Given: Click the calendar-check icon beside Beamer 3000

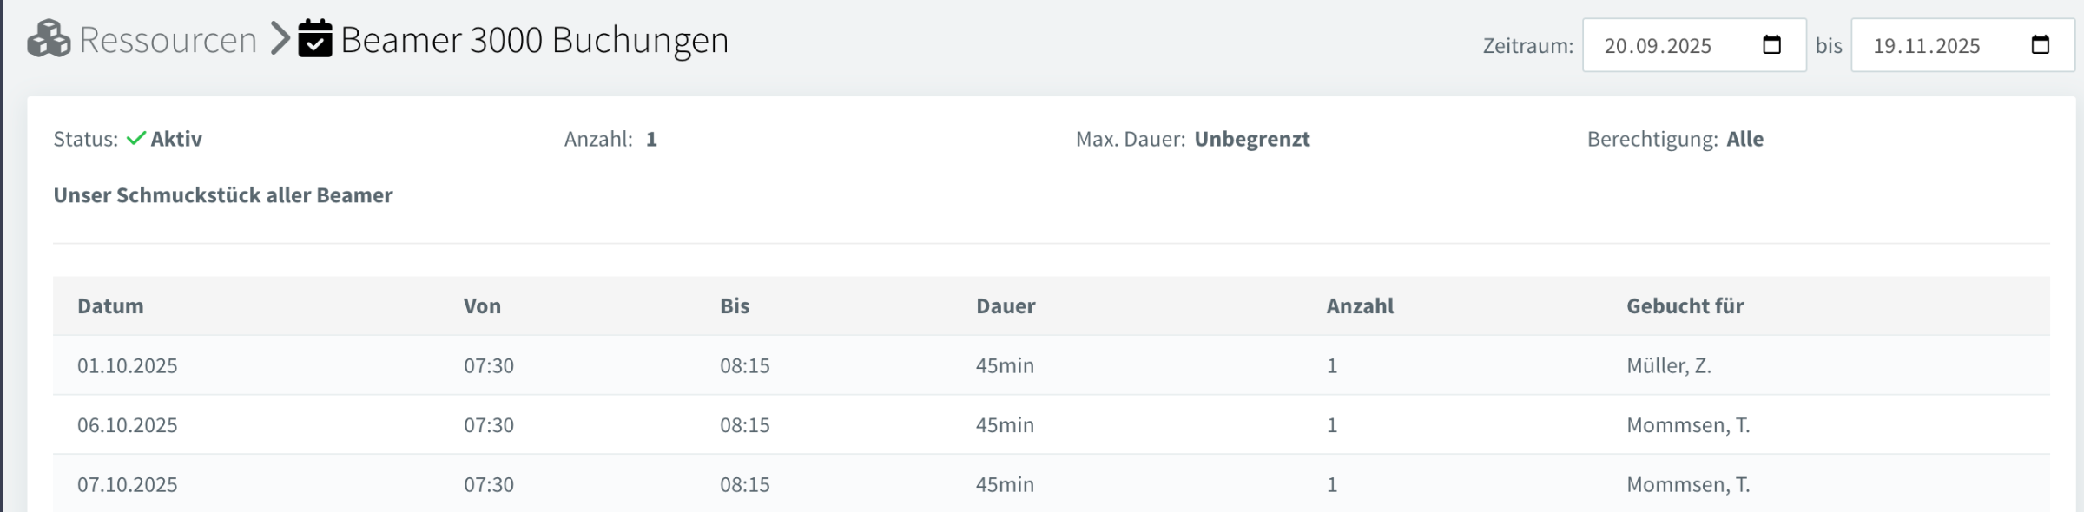Looking at the screenshot, I should coord(315,39).
